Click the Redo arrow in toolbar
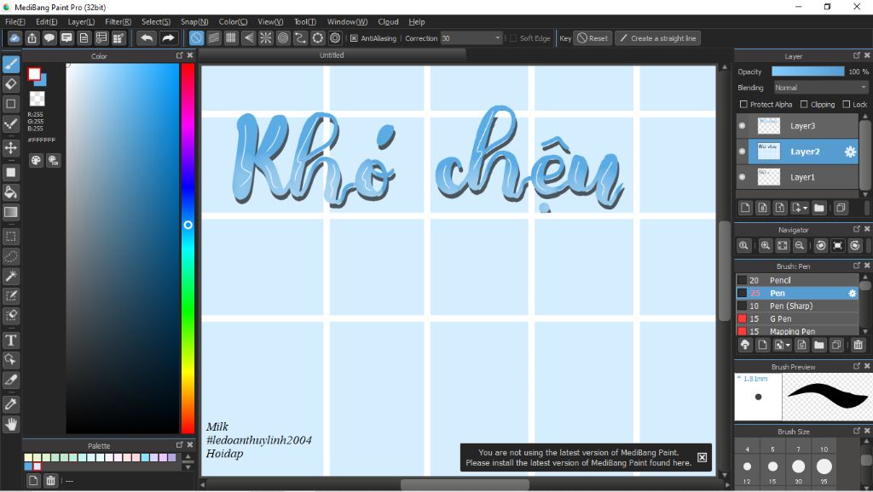The width and height of the screenshot is (873, 492). (x=168, y=37)
